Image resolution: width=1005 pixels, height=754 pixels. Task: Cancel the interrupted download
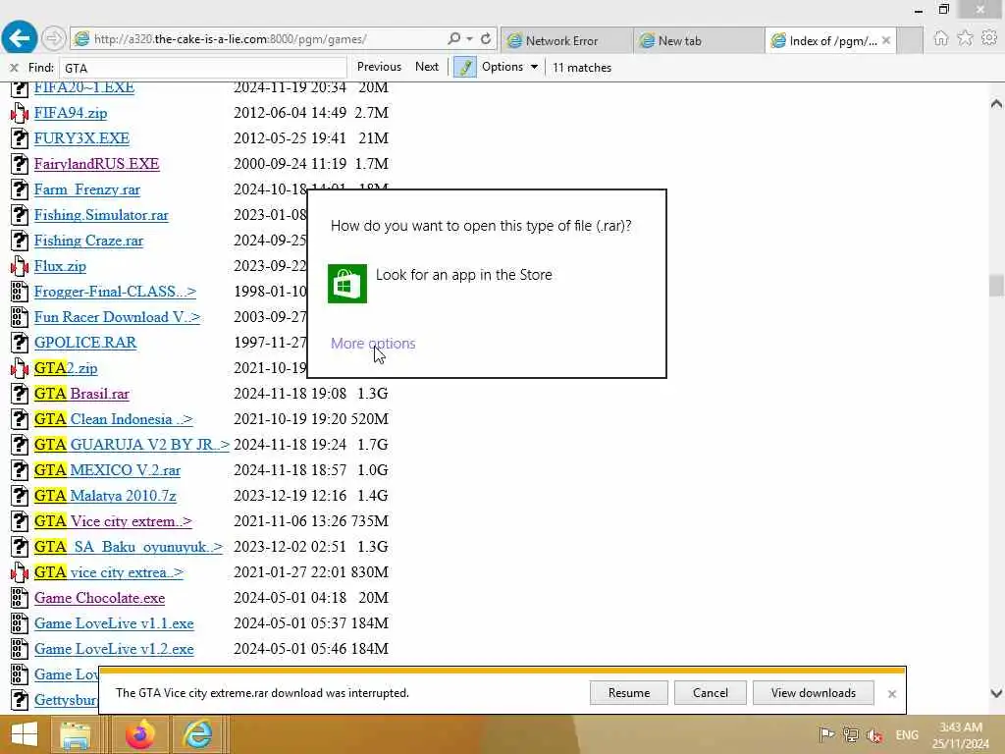[x=711, y=693]
